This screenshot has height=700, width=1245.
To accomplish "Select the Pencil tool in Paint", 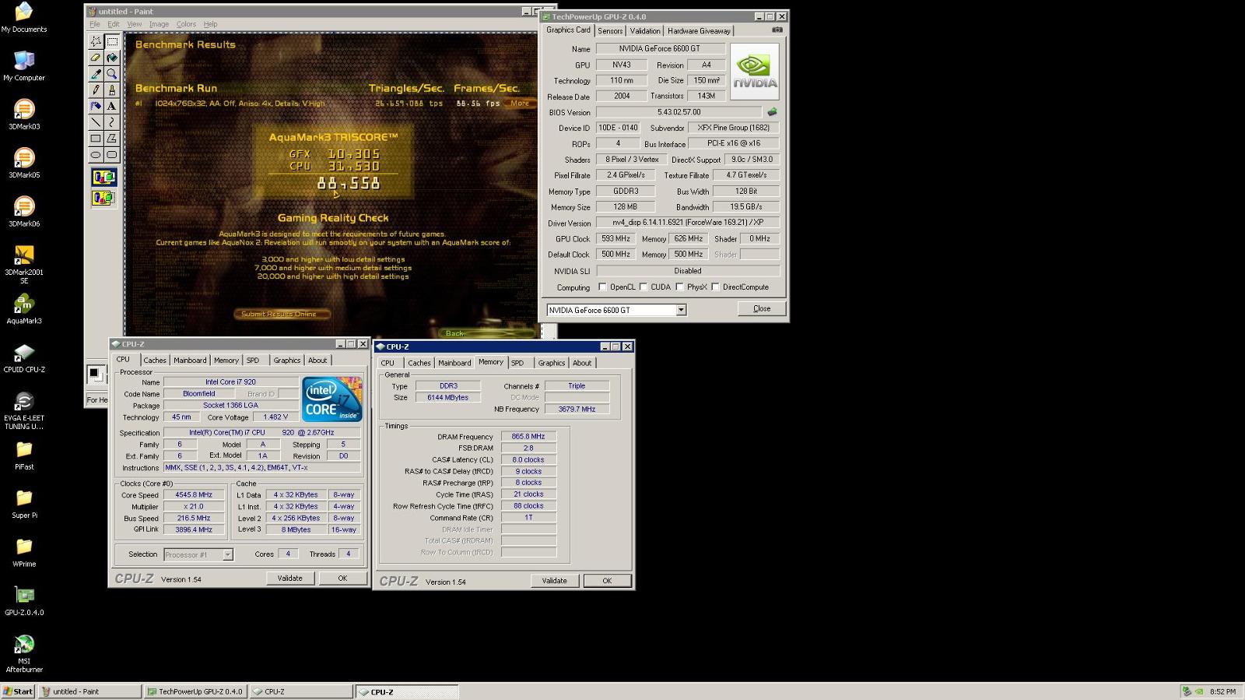I will pos(96,90).
